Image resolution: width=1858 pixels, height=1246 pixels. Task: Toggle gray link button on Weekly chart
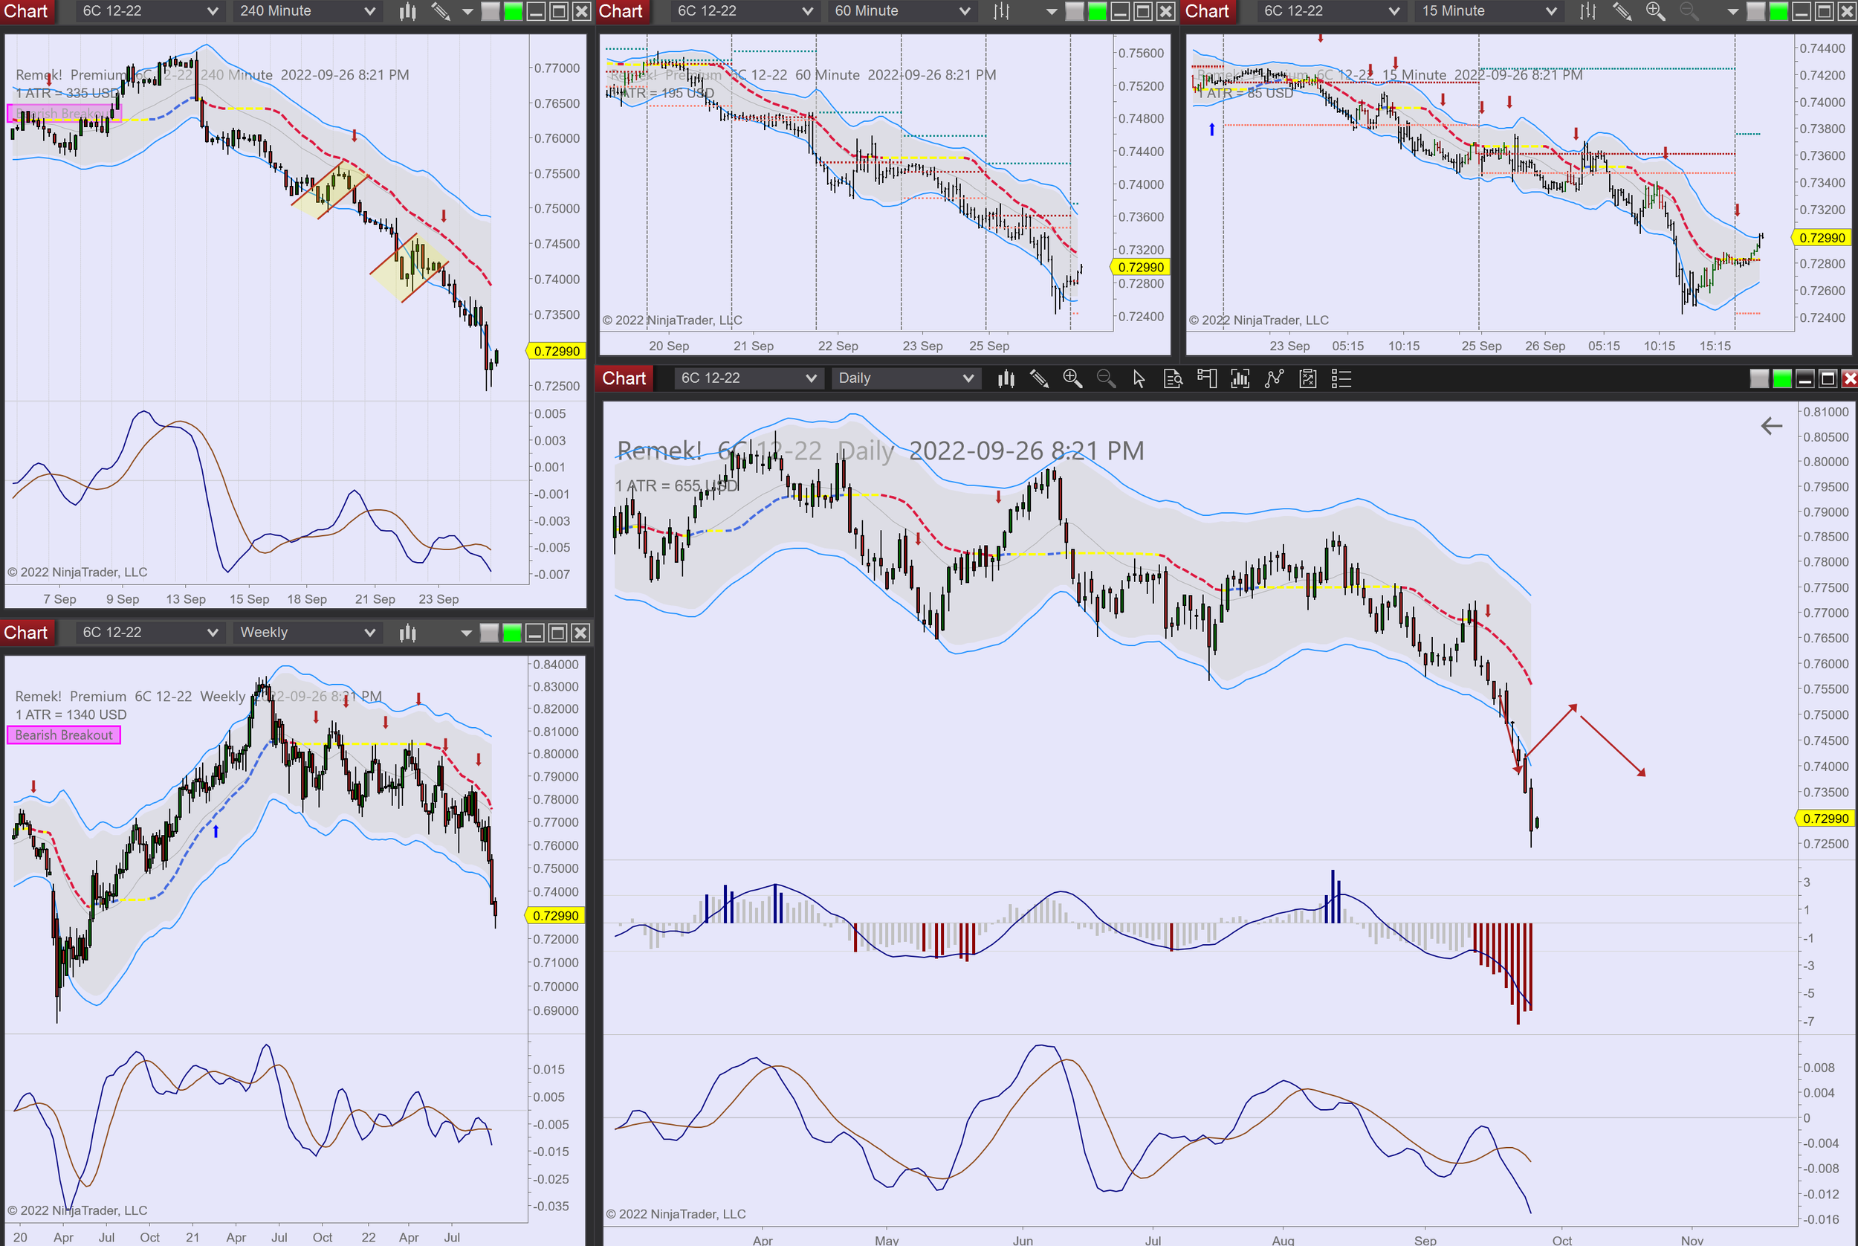[x=489, y=633]
